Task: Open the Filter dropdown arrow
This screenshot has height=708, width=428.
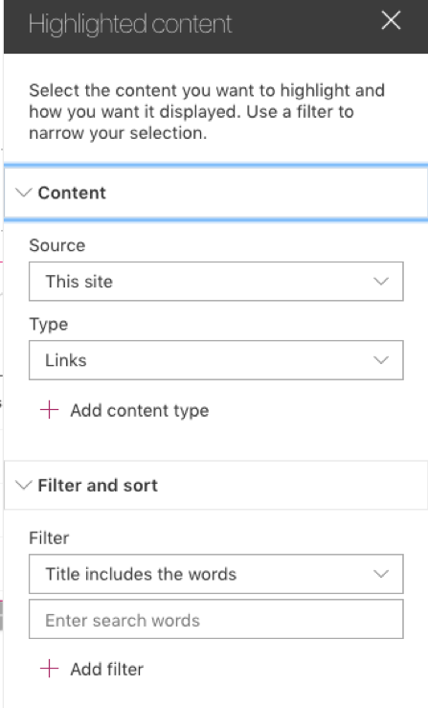Action: [x=381, y=574]
